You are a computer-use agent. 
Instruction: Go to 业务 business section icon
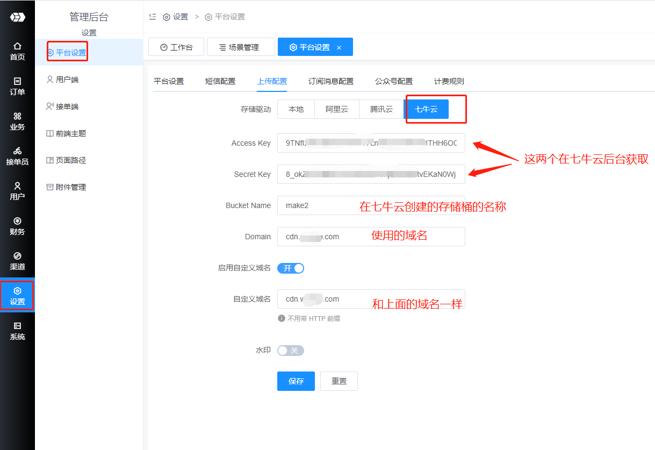pyautogui.click(x=17, y=121)
